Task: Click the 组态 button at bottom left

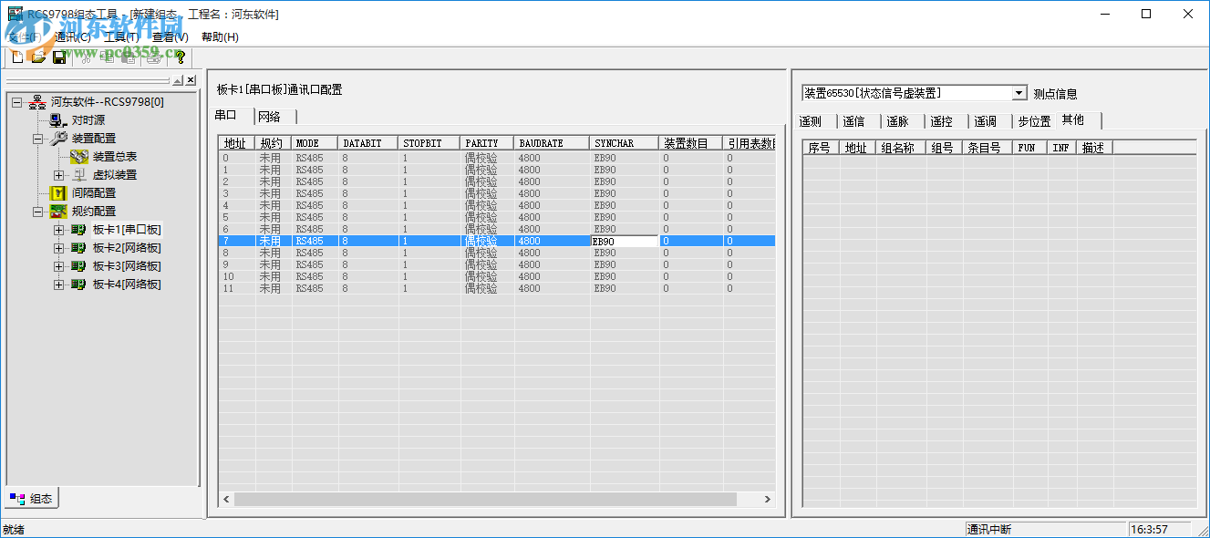Action: tap(33, 498)
